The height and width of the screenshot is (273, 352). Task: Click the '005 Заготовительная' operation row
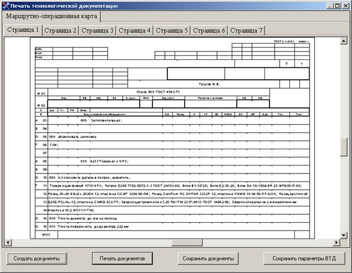point(172,120)
